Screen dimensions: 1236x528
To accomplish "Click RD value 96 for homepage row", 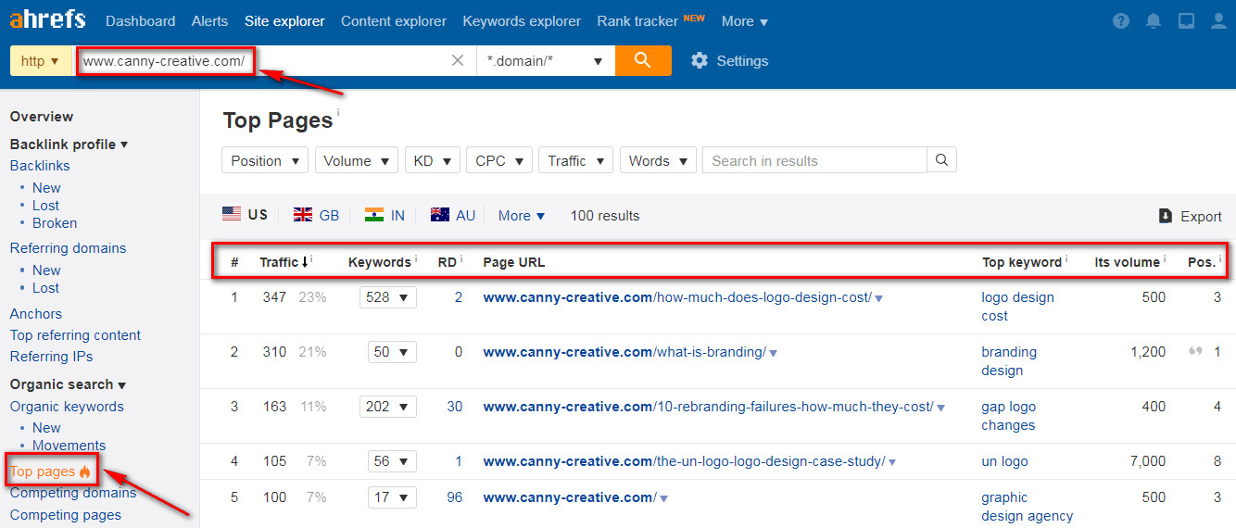I will pyautogui.click(x=454, y=497).
